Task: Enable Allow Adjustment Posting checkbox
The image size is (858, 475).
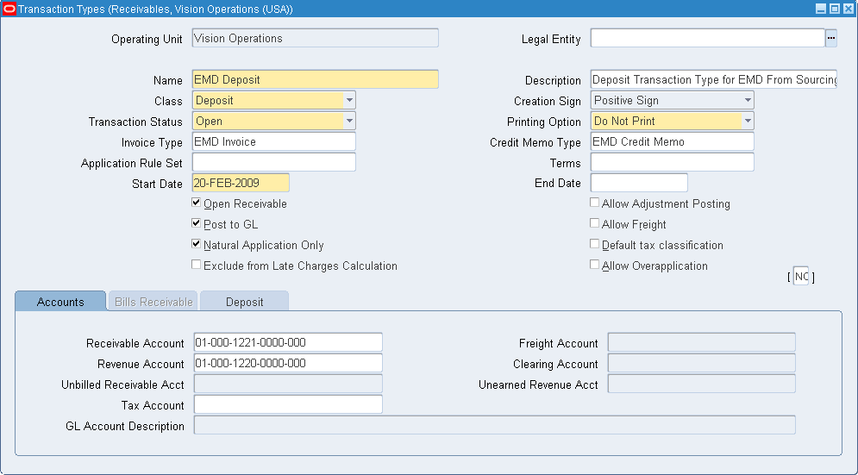Action: (594, 203)
